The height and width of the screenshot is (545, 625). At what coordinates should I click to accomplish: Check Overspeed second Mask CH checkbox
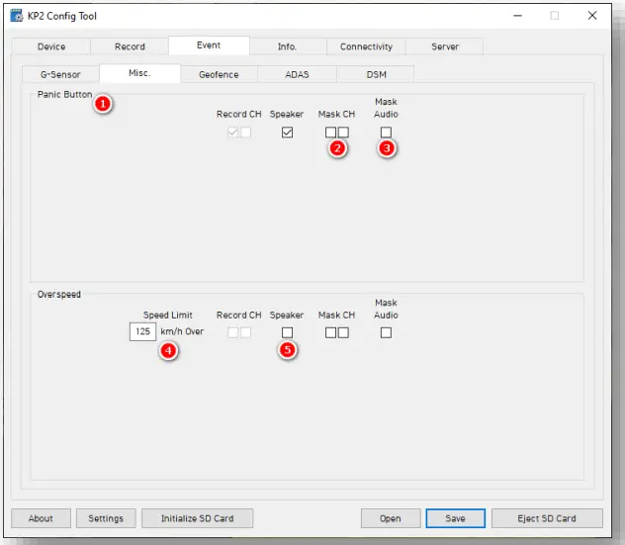pos(343,332)
